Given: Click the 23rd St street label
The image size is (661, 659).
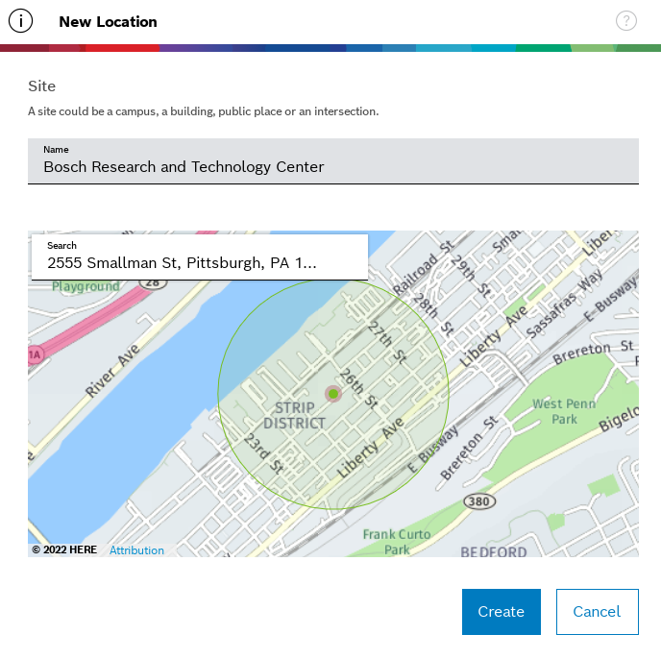Looking at the screenshot, I should [264, 453].
